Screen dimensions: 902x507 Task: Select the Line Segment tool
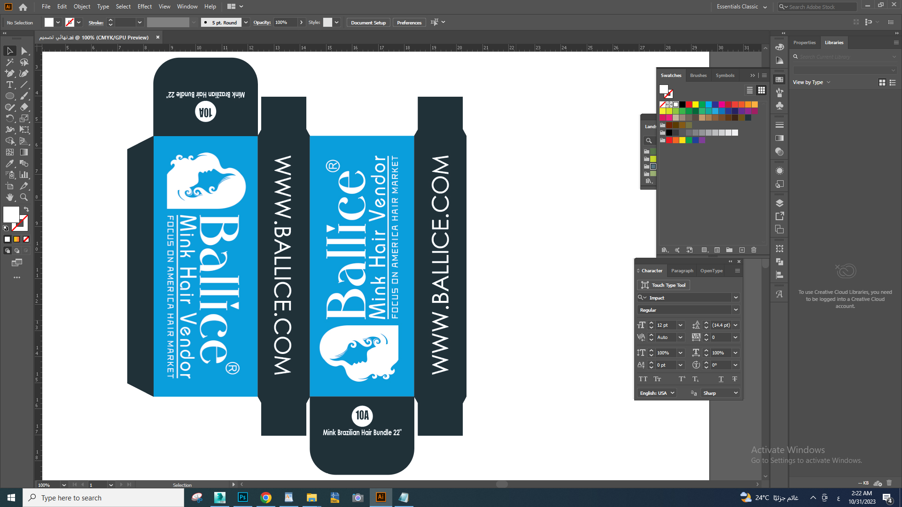coord(24,84)
